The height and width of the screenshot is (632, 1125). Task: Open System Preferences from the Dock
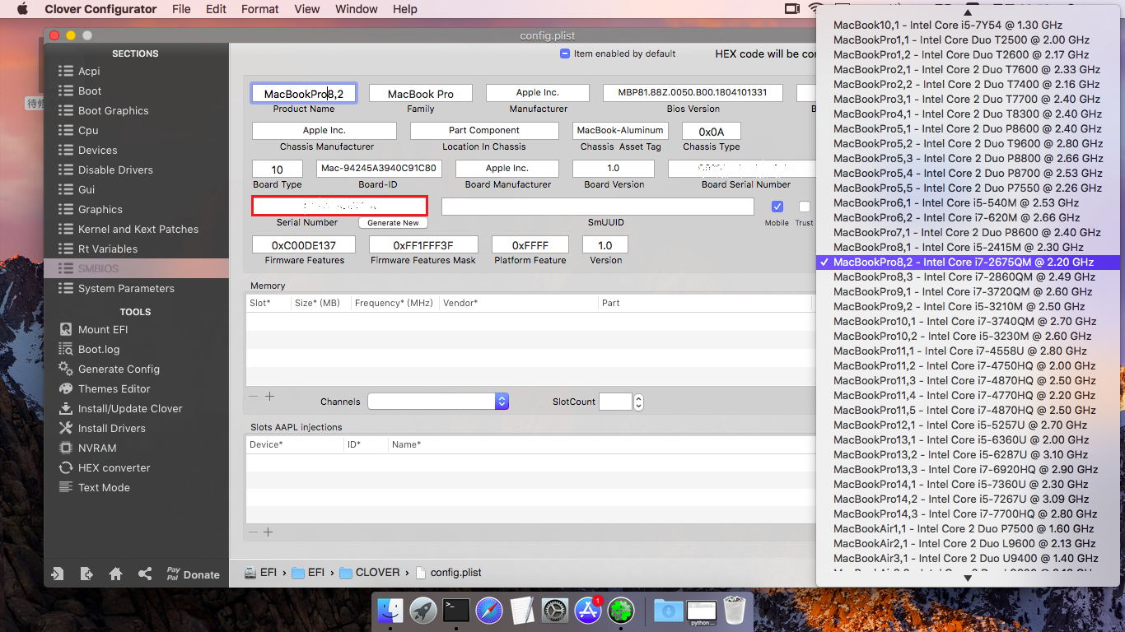click(x=555, y=610)
